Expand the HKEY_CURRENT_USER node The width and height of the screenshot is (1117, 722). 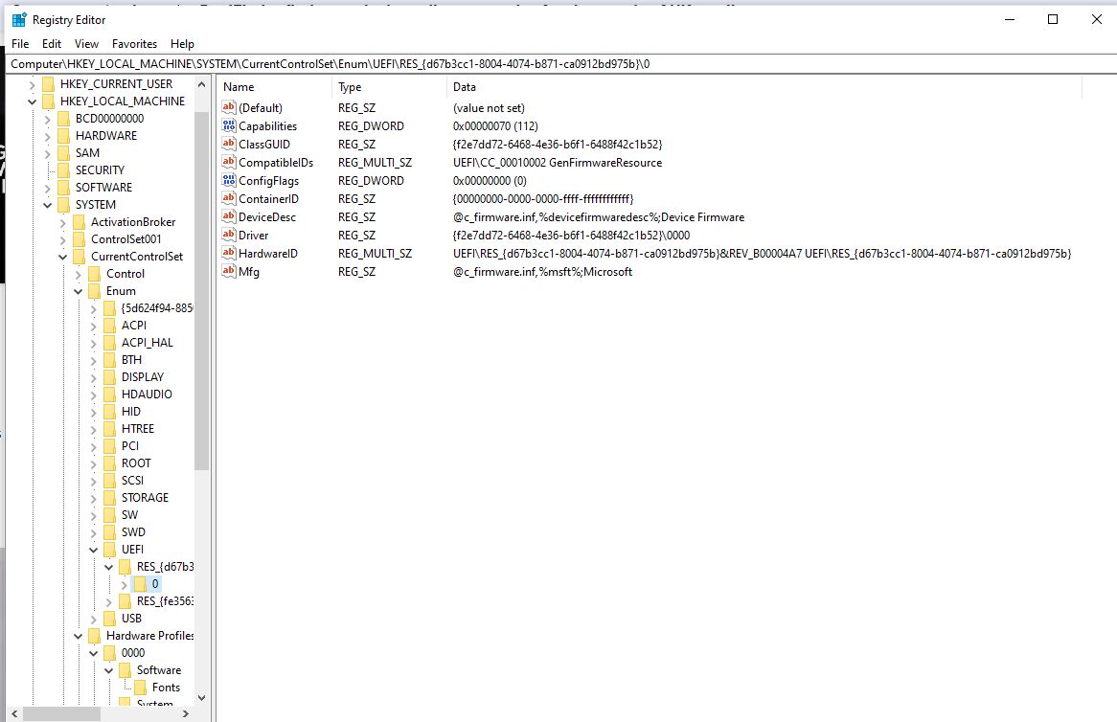click(32, 84)
